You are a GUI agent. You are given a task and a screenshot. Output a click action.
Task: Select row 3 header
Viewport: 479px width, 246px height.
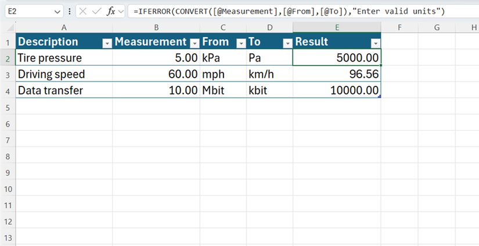8,74
